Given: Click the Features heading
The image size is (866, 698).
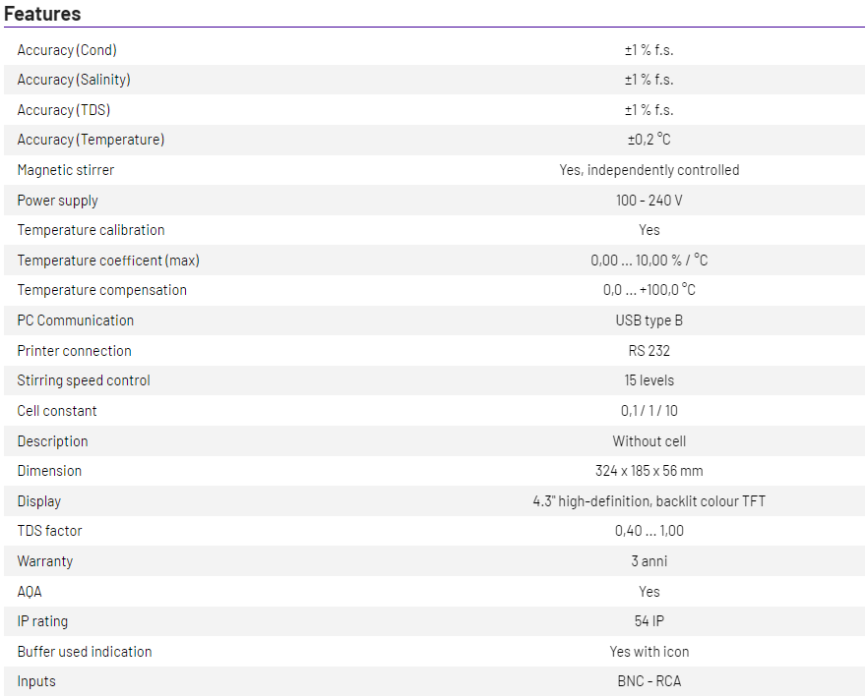Looking at the screenshot, I should click(42, 14).
